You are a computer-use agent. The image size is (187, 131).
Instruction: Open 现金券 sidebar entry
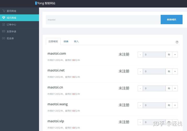pos(19,38)
